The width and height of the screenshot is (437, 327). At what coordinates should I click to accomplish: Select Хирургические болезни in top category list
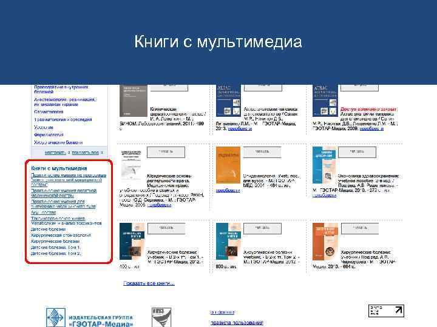(58, 143)
